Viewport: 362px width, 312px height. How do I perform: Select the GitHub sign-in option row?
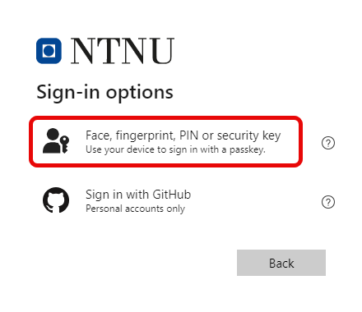coord(165,200)
